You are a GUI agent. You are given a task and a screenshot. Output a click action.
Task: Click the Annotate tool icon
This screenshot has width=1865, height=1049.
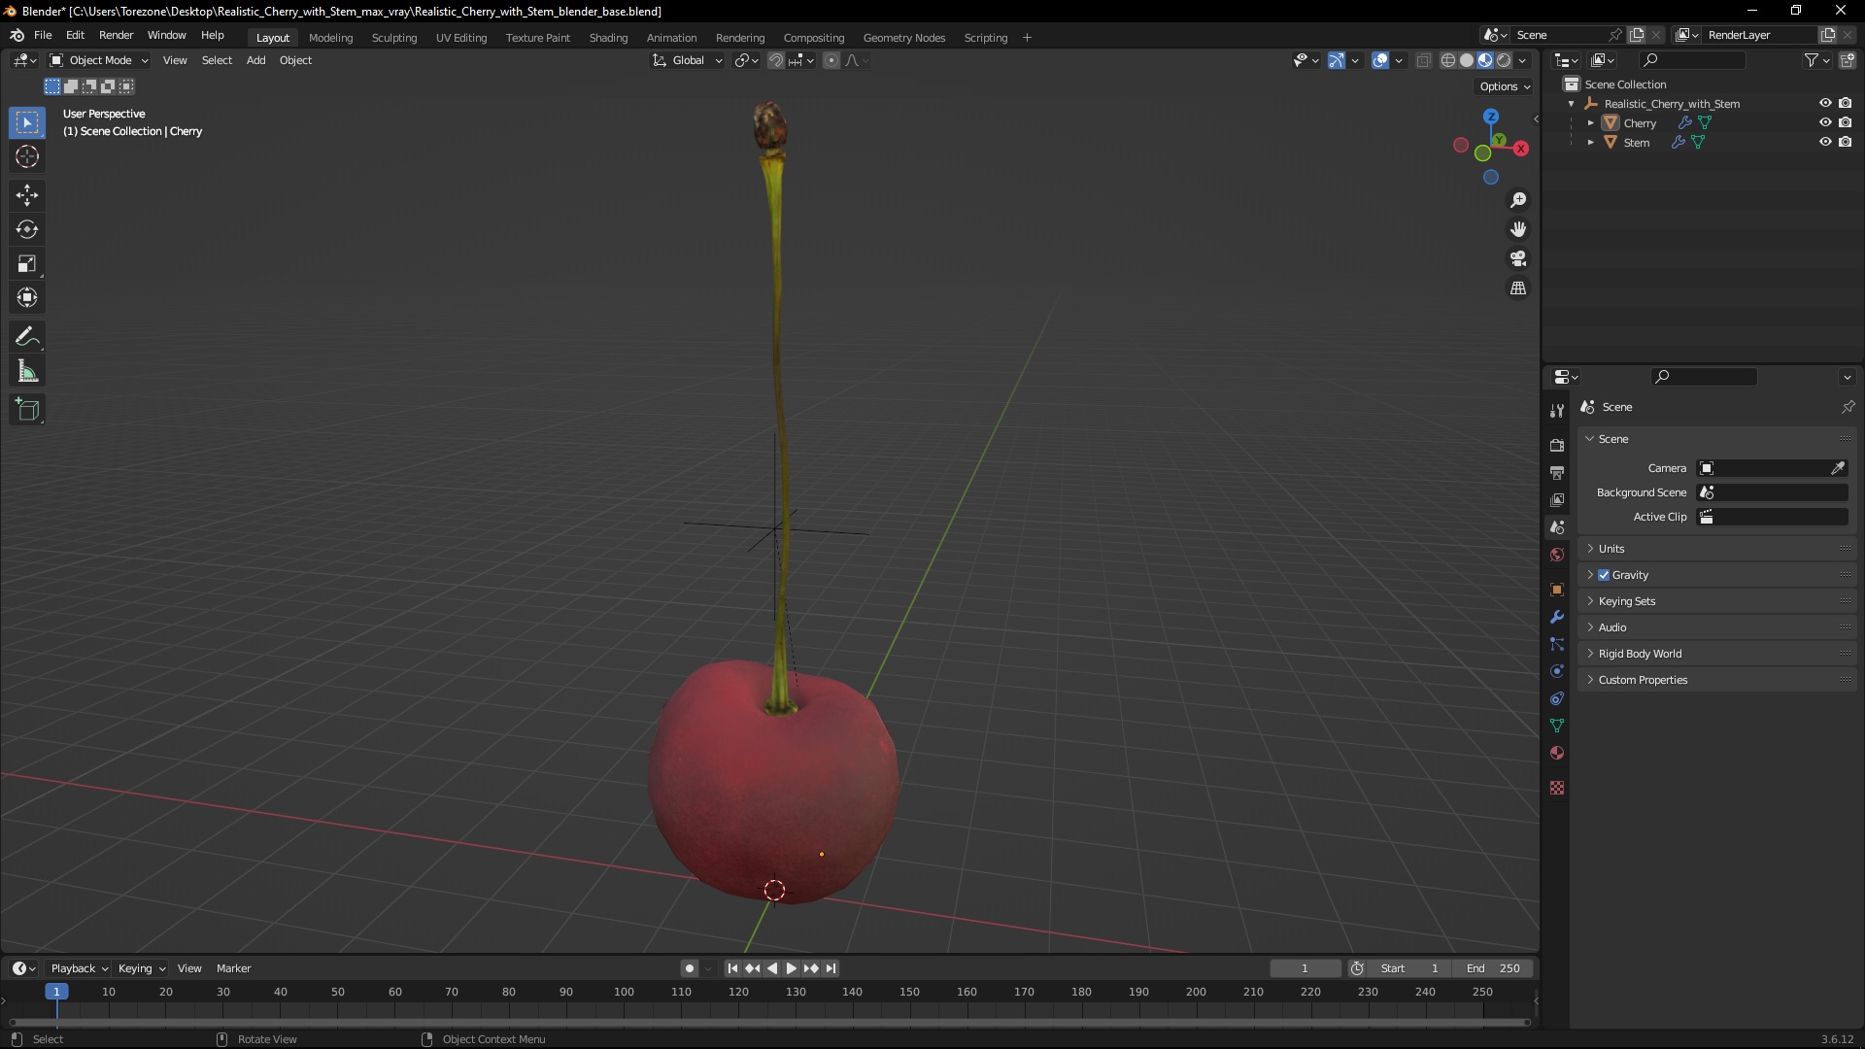coord(28,334)
